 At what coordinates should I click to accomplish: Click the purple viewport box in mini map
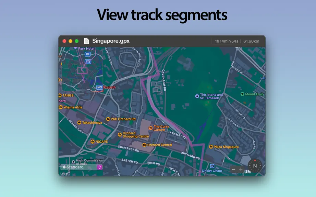(82, 71)
